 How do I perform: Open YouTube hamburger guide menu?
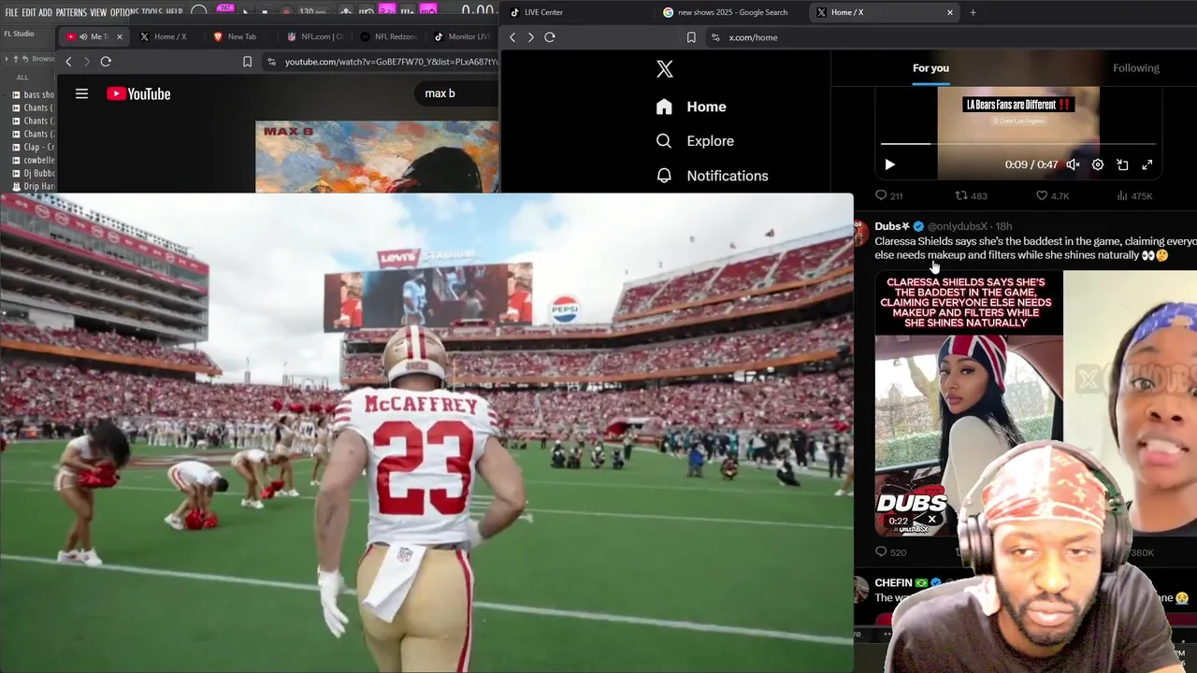[x=81, y=93]
